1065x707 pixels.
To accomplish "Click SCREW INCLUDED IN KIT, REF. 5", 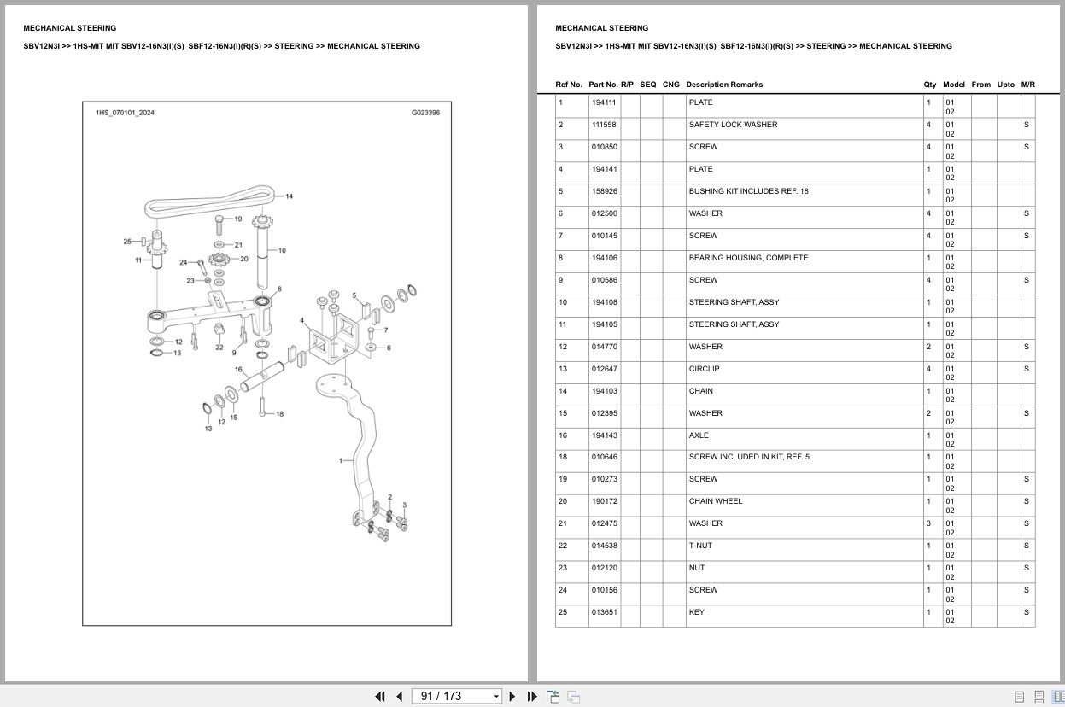I will point(749,457).
